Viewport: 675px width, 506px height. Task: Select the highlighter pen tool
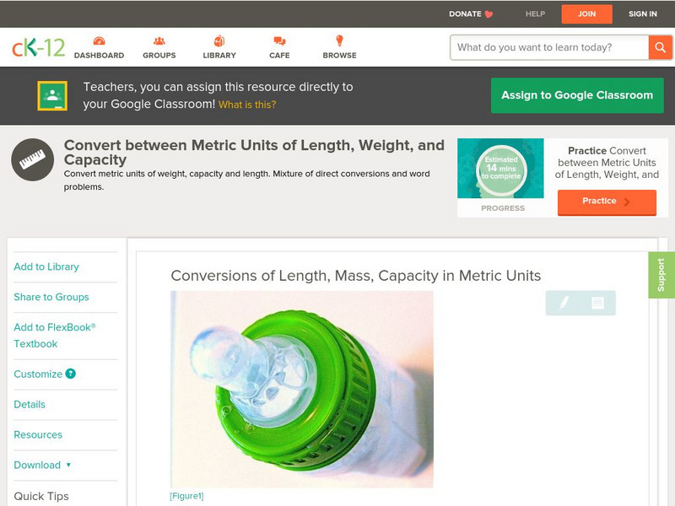(x=564, y=303)
